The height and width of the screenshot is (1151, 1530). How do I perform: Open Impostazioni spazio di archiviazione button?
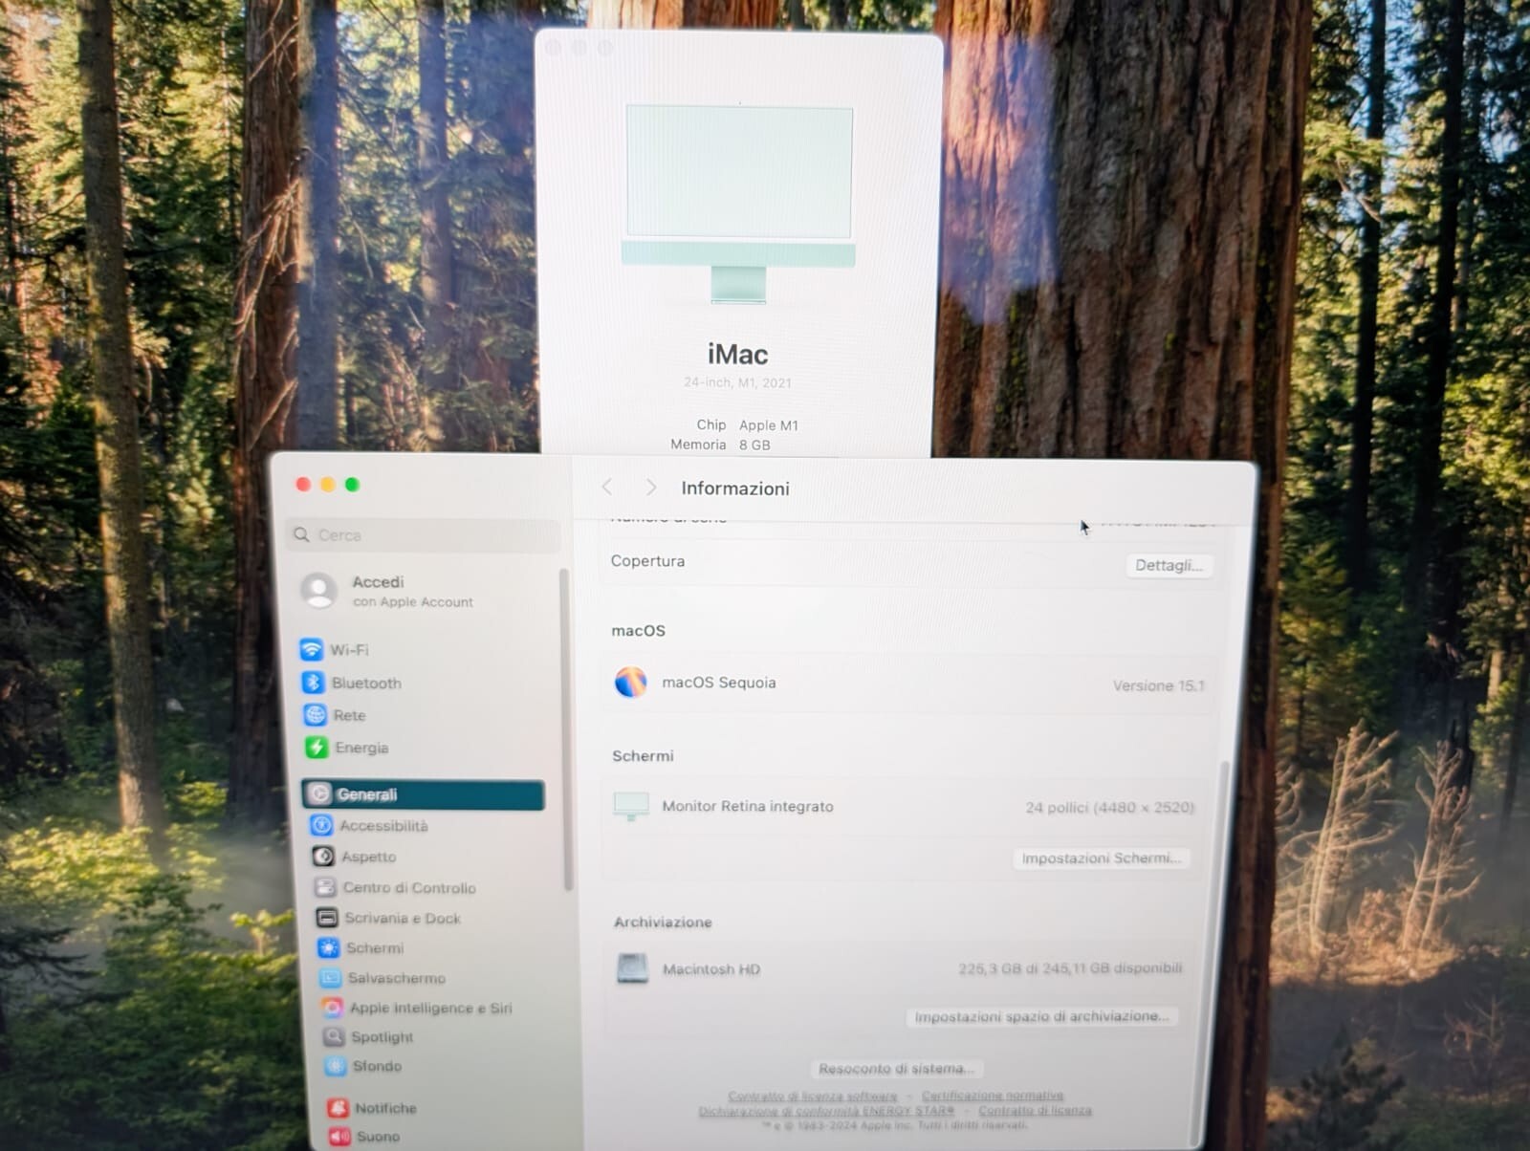pyautogui.click(x=1042, y=1016)
